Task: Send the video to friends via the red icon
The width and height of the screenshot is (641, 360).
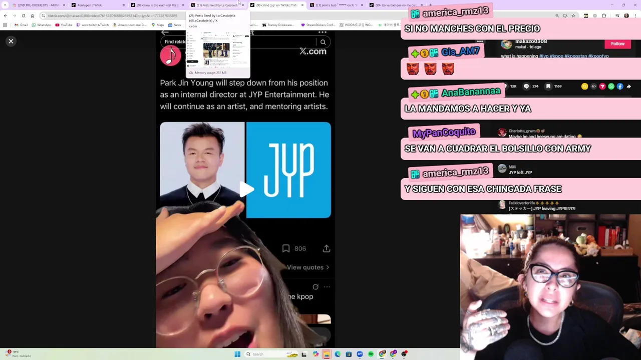Action: point(602,86)
